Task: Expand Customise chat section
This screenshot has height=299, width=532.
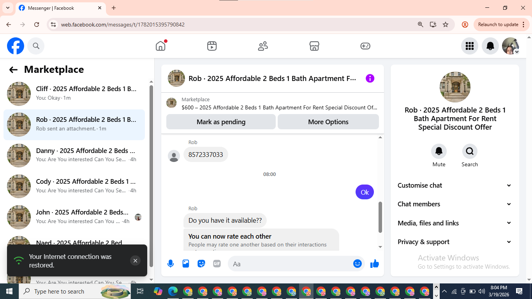Action: click(x=454, y=185)
